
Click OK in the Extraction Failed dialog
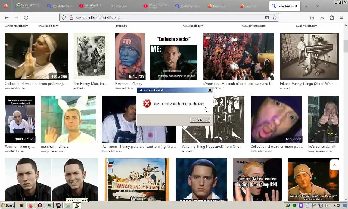(200, 120)
